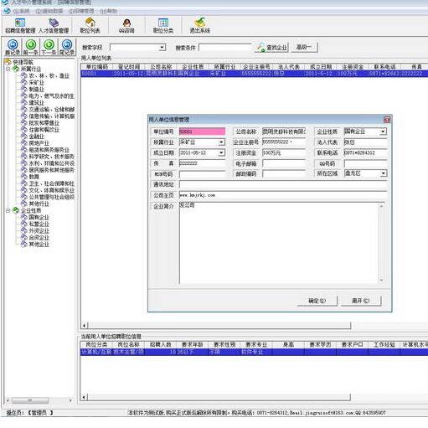
Task: Jump to last record (尾记录) icon
Action: pyautogui.click(x=67, y=47)
